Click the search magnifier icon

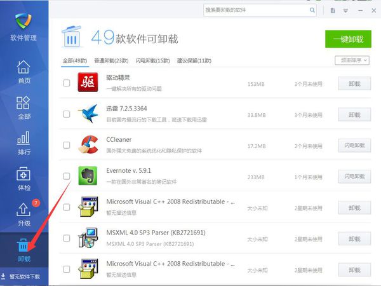(312, 10)
